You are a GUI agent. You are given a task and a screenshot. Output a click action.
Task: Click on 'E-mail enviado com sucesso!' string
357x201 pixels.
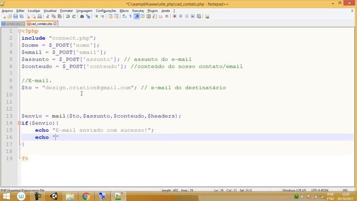point(102,130)
